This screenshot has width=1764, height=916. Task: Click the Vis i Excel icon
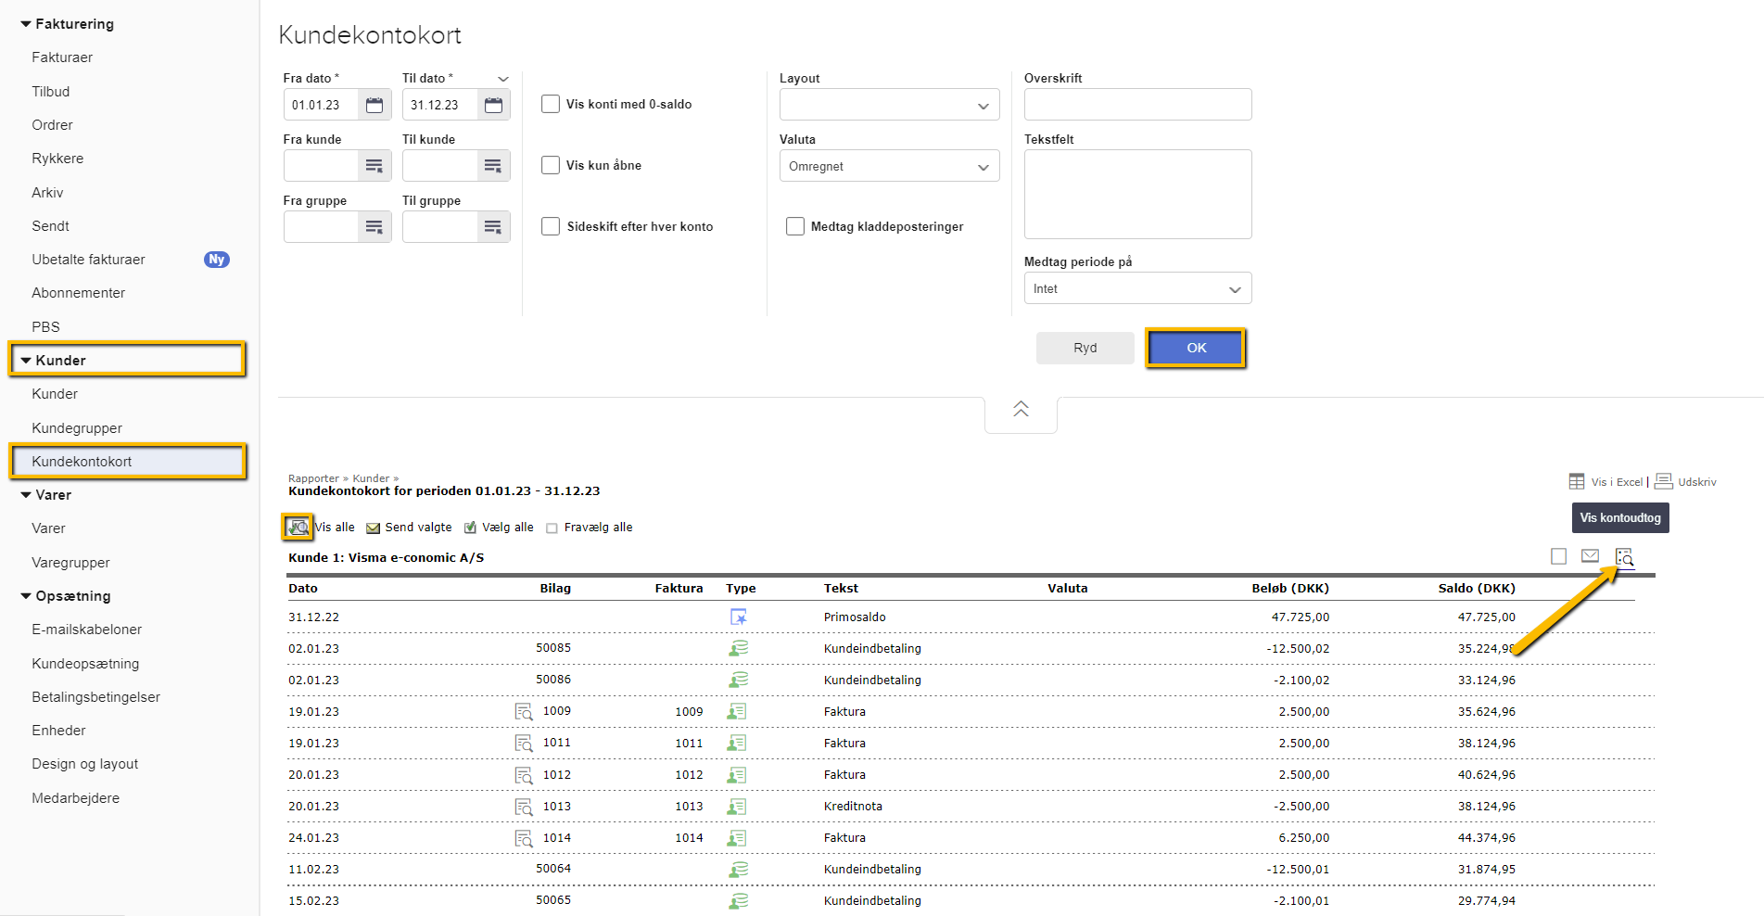(x=1577, y=481)
